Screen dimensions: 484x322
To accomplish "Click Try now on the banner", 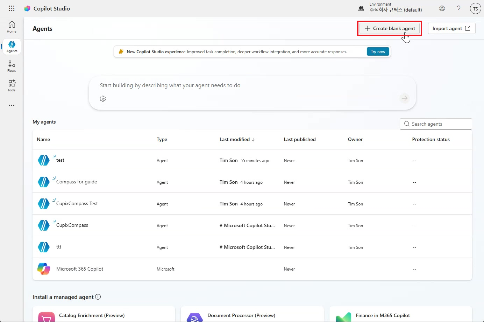I will (378, 52).
